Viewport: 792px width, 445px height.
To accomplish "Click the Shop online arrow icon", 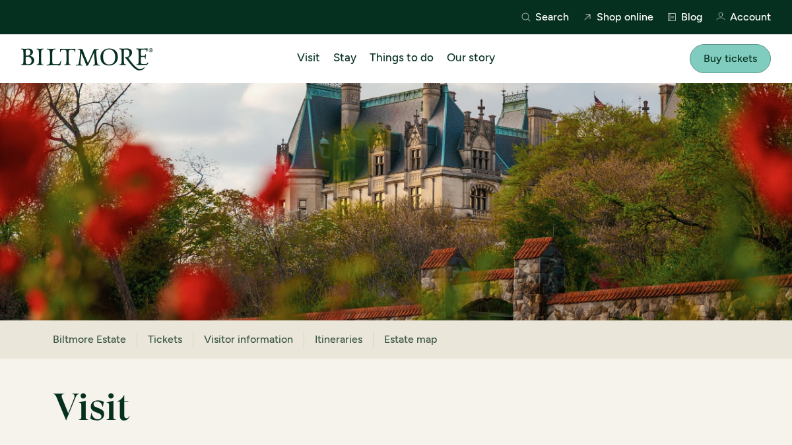I will click(587, 17).
